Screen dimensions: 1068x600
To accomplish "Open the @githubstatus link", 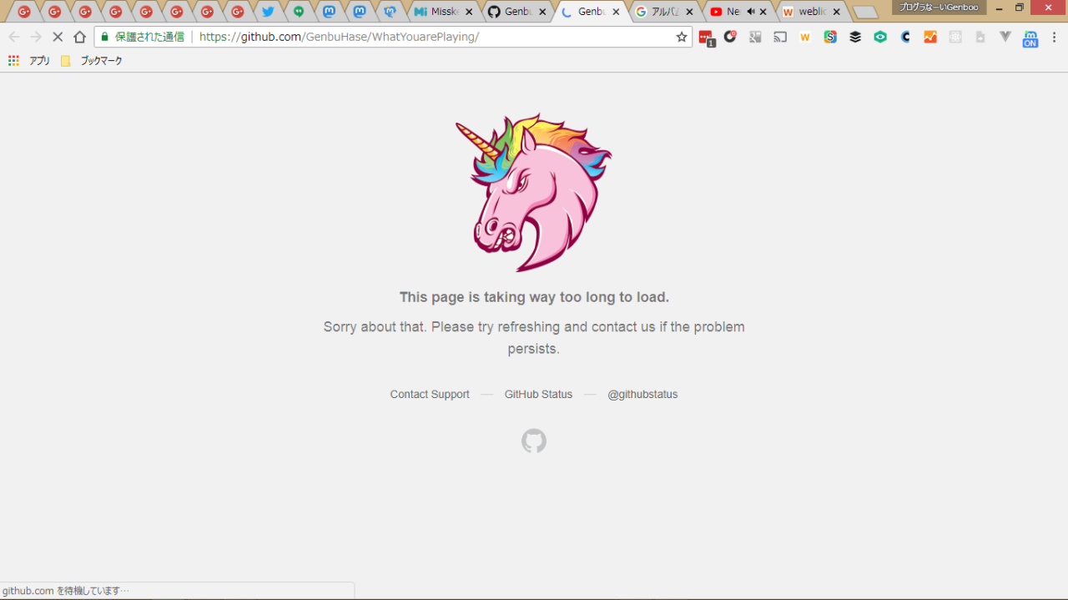I will (x=642, y=395).
